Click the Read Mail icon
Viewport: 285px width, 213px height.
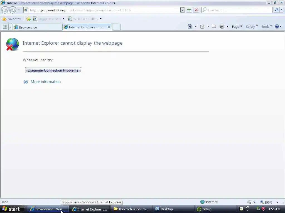[214, 26]
